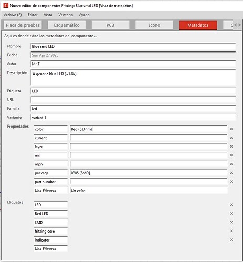
Task: Delete the LED tag
Action: 231,205
